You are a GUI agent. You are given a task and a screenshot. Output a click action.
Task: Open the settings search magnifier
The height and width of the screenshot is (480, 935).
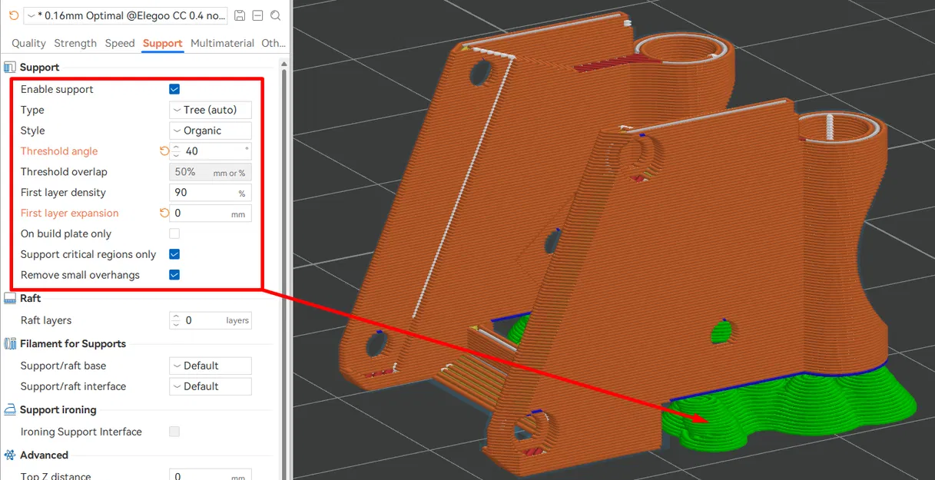pos(276,15)
